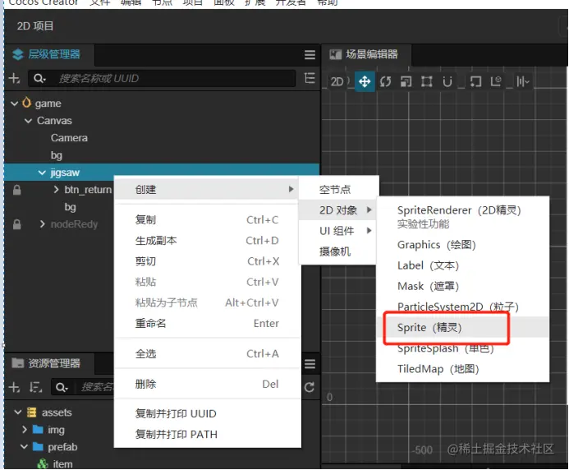569x470 pixels.
Task: Expand the nodeRedy node
Action: tap(42, 224)
